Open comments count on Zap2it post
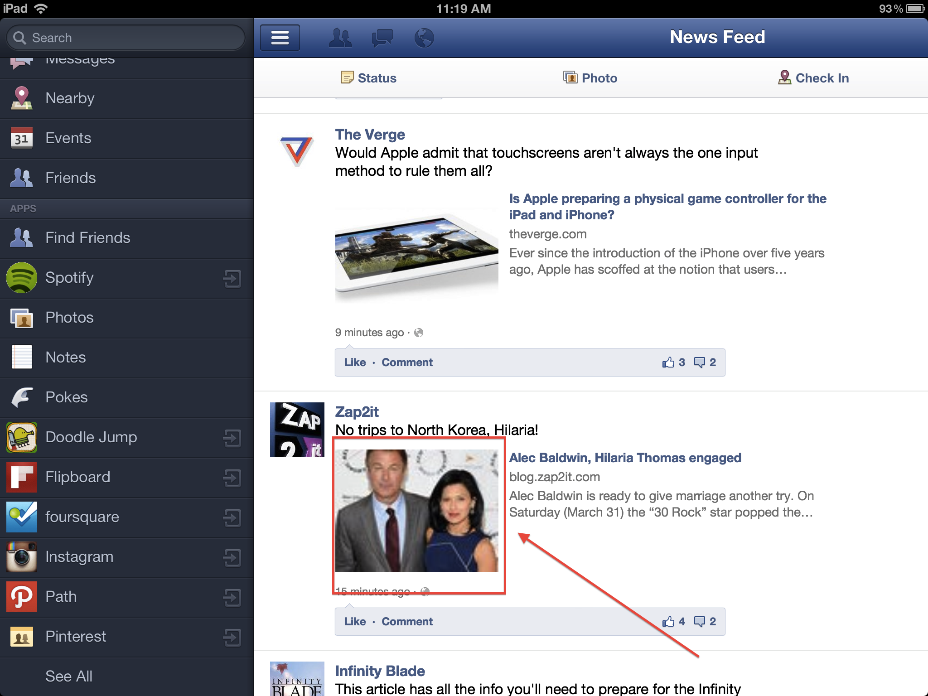The height and width of the screenshot is (696, 928). click(706, 622)
